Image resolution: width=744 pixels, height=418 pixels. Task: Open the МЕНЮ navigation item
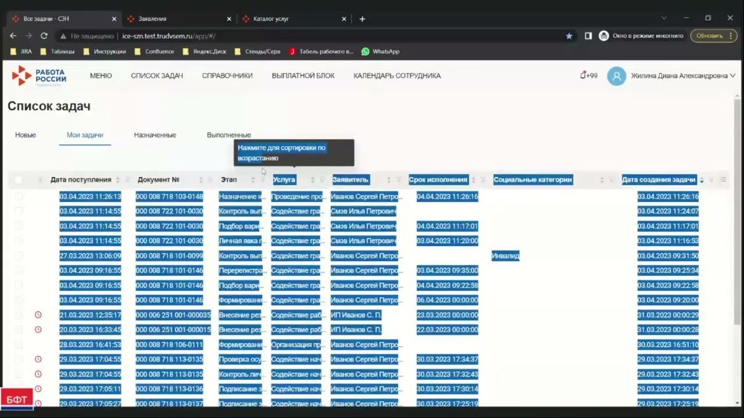click(101, 75)
